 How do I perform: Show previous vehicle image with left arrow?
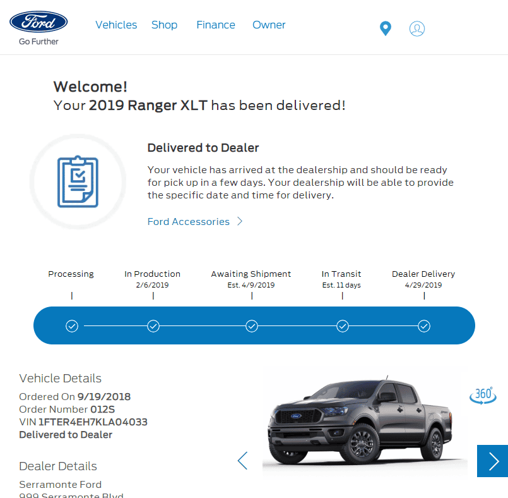coord(243,461)
